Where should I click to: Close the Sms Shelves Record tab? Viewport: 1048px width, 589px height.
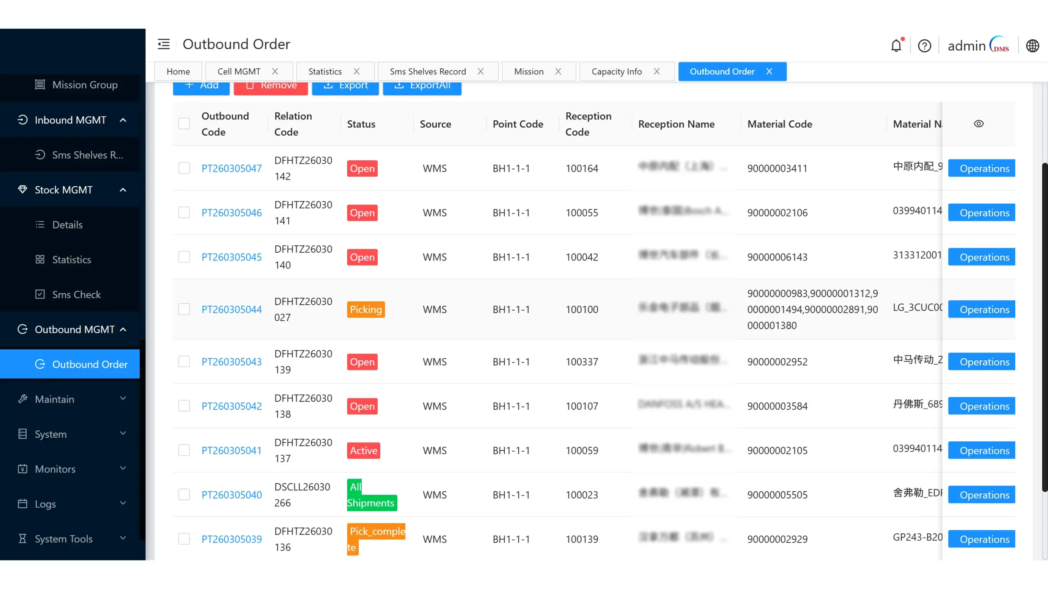click(x=481, y=72)
